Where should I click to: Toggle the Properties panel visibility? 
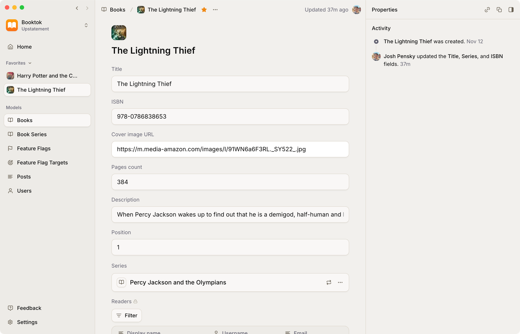pyautogui.click(x=511, y=10)
